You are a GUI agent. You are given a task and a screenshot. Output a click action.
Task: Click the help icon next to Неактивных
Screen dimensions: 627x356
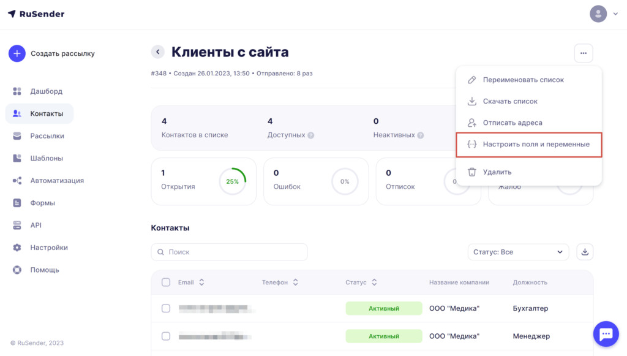421,135
